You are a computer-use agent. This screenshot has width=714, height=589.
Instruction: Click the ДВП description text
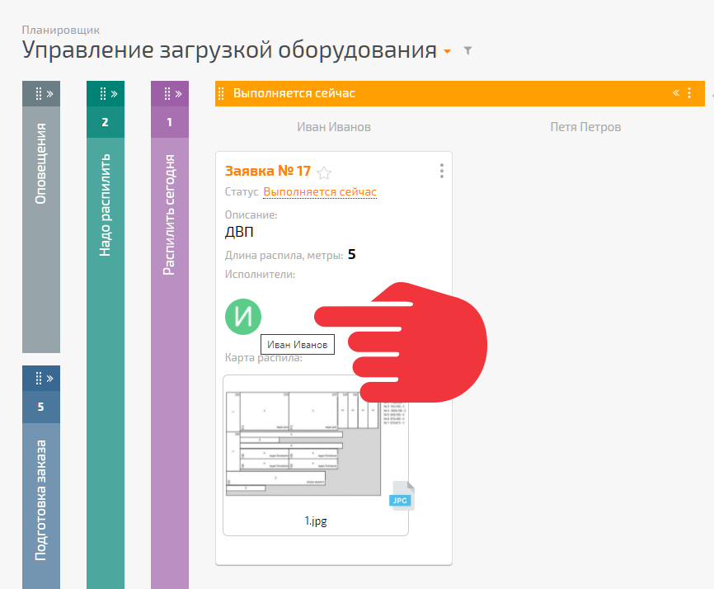[239, 232]
